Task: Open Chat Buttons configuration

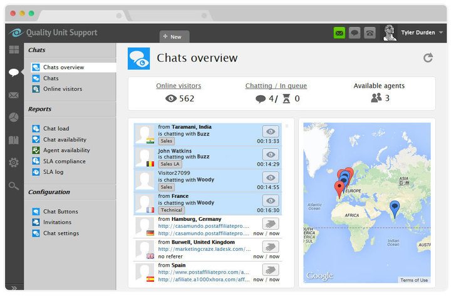Action: [x=60, y=212]
